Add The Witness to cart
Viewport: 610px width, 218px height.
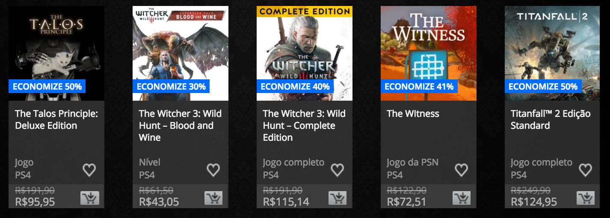pos(462,198)
